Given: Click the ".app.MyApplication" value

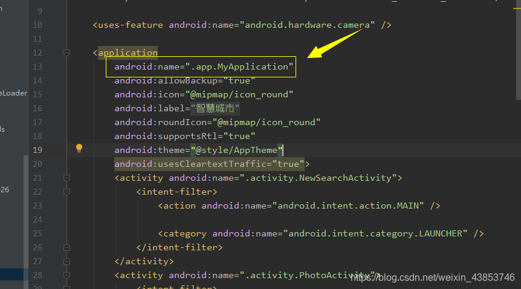Looking at the screenshot, I should pyautogui.click(x=239, y=67).
